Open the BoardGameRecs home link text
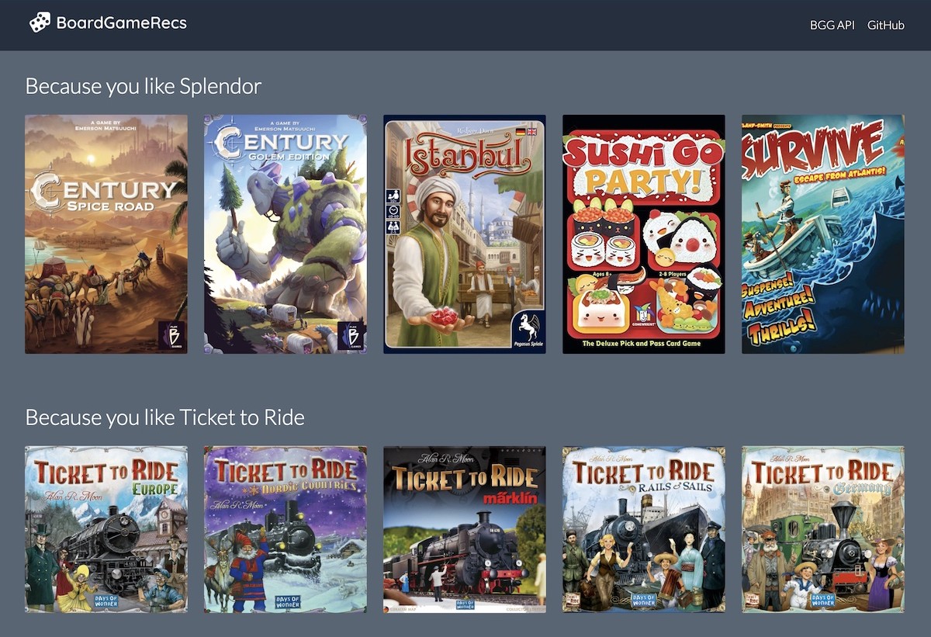Image resolution: width=931 pixels, height=637 pixels. (x=122, y=23)
